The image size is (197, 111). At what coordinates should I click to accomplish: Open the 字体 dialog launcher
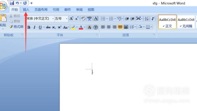pyautogui.click(x=97, y=34)
